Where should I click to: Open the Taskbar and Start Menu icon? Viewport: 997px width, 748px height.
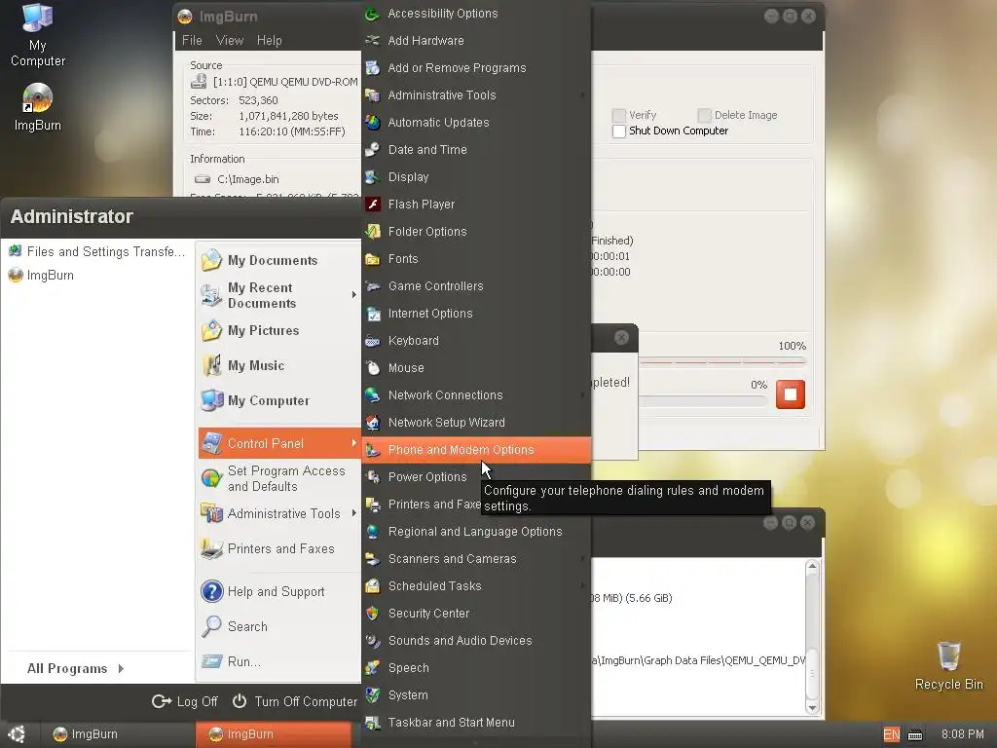(x=373, y=723)
